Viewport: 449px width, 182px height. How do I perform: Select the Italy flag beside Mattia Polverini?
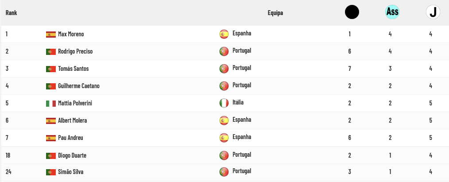[51, 104]
